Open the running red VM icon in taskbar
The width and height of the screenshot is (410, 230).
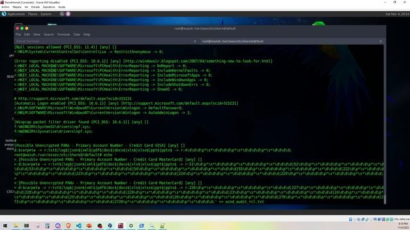pos(120,226)
